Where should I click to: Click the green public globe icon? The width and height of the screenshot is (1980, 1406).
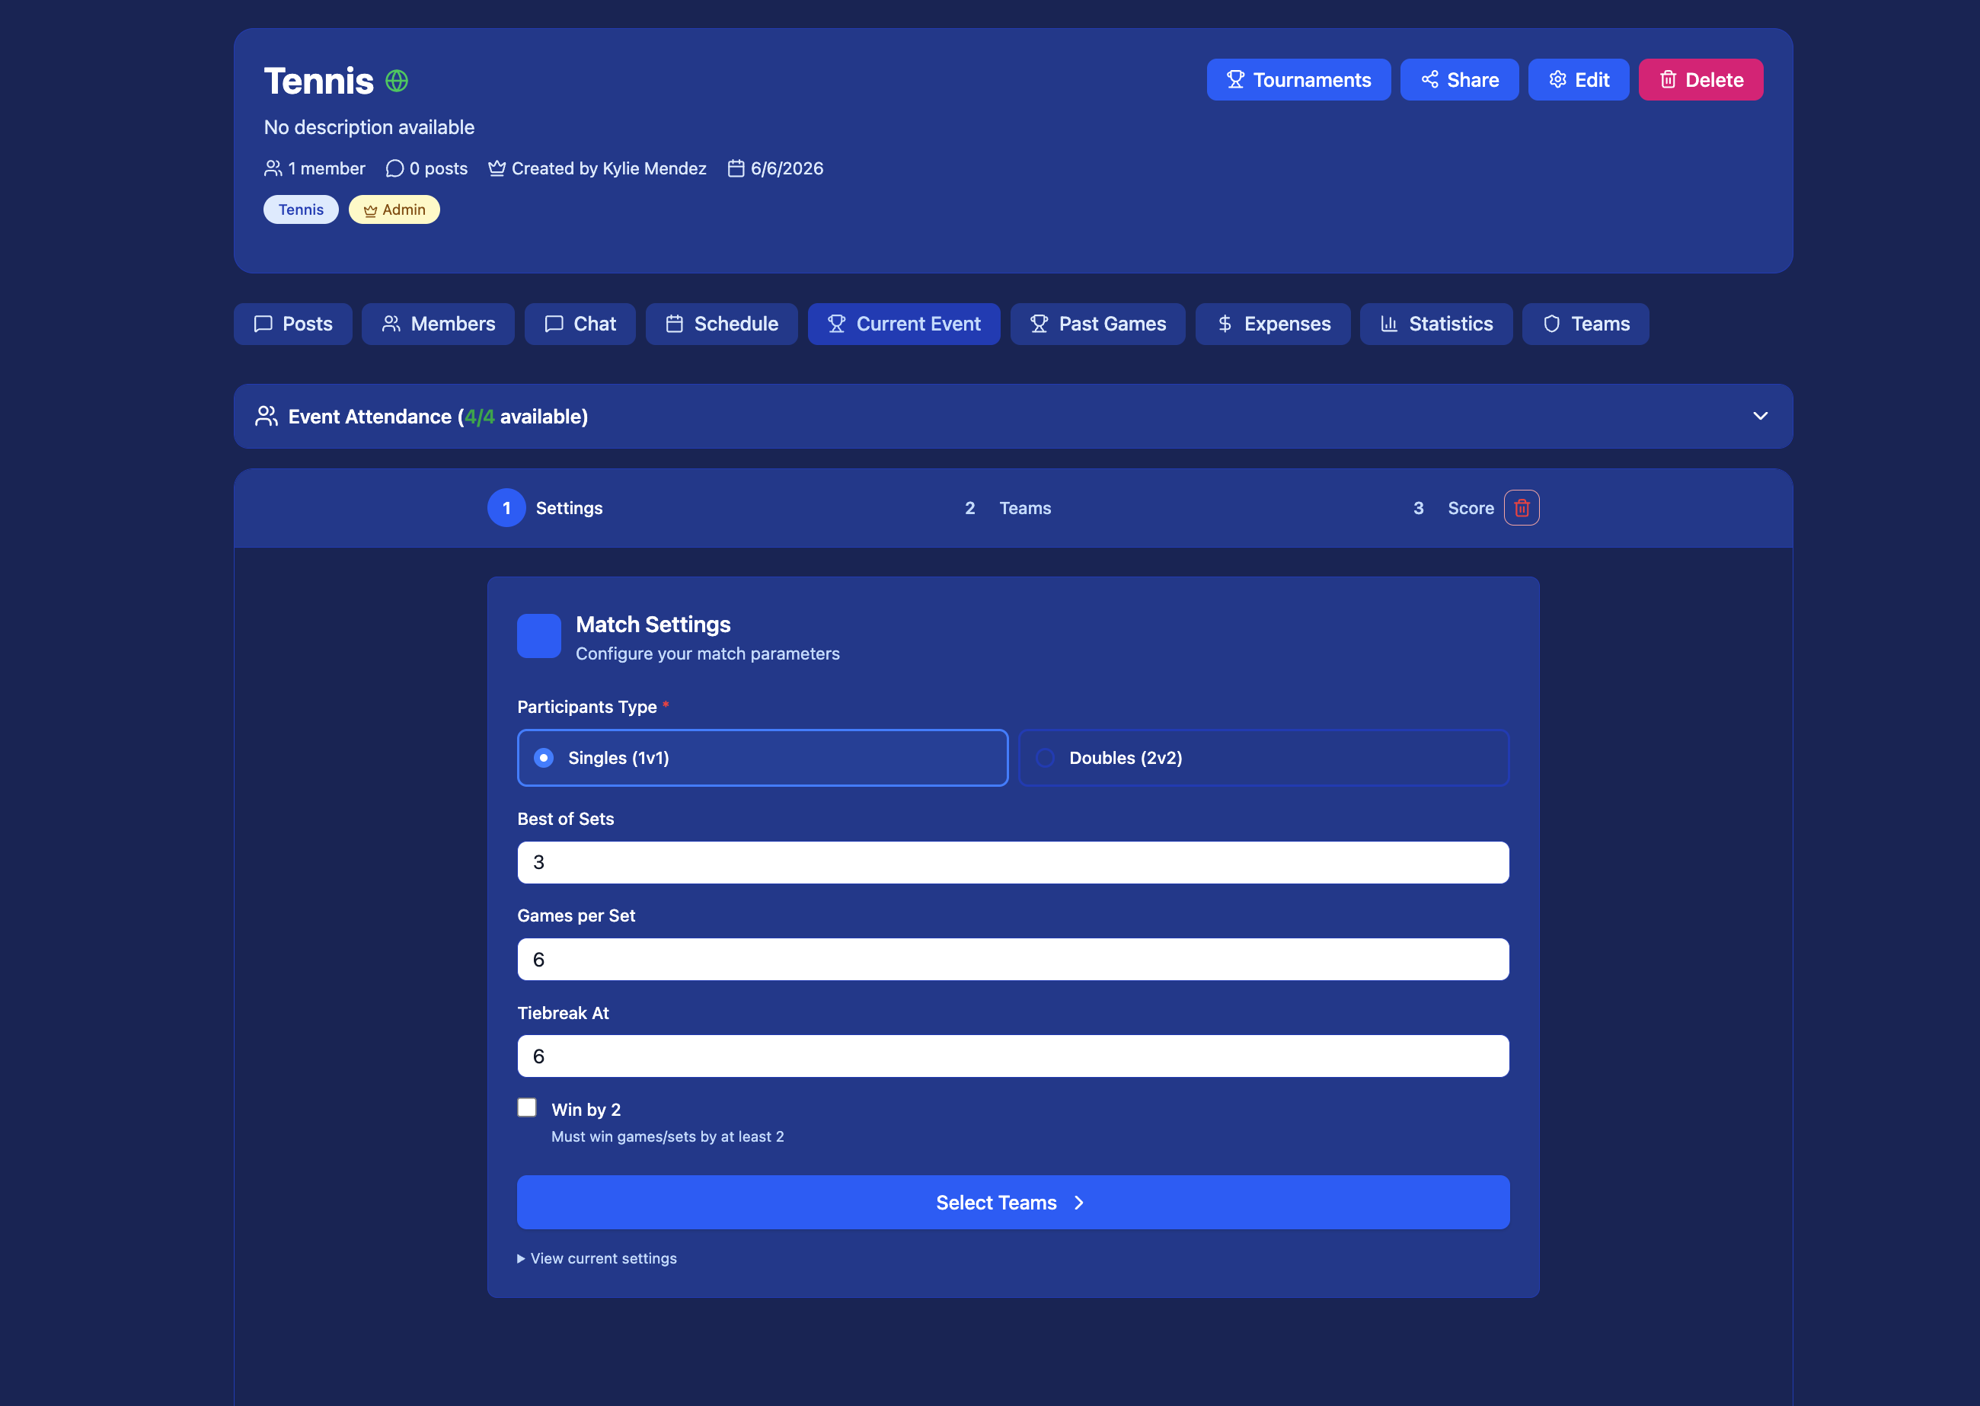tap(396, 81)
